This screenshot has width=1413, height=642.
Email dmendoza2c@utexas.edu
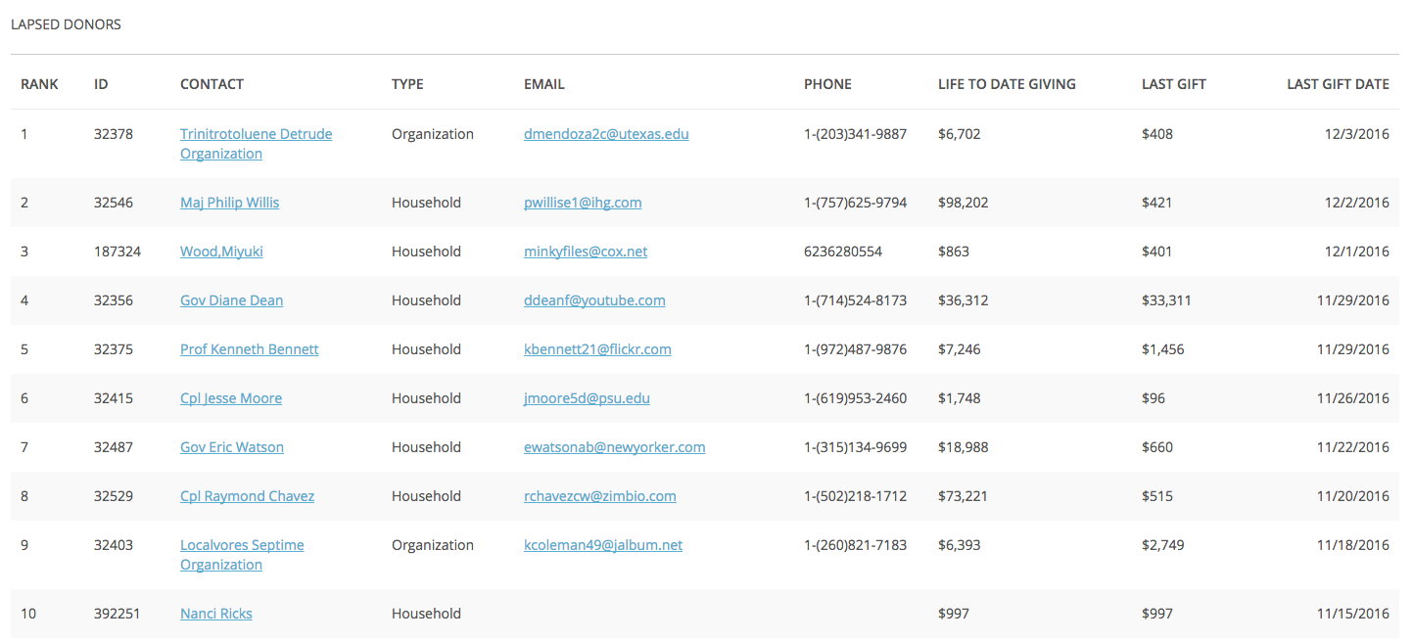[606, 134]
